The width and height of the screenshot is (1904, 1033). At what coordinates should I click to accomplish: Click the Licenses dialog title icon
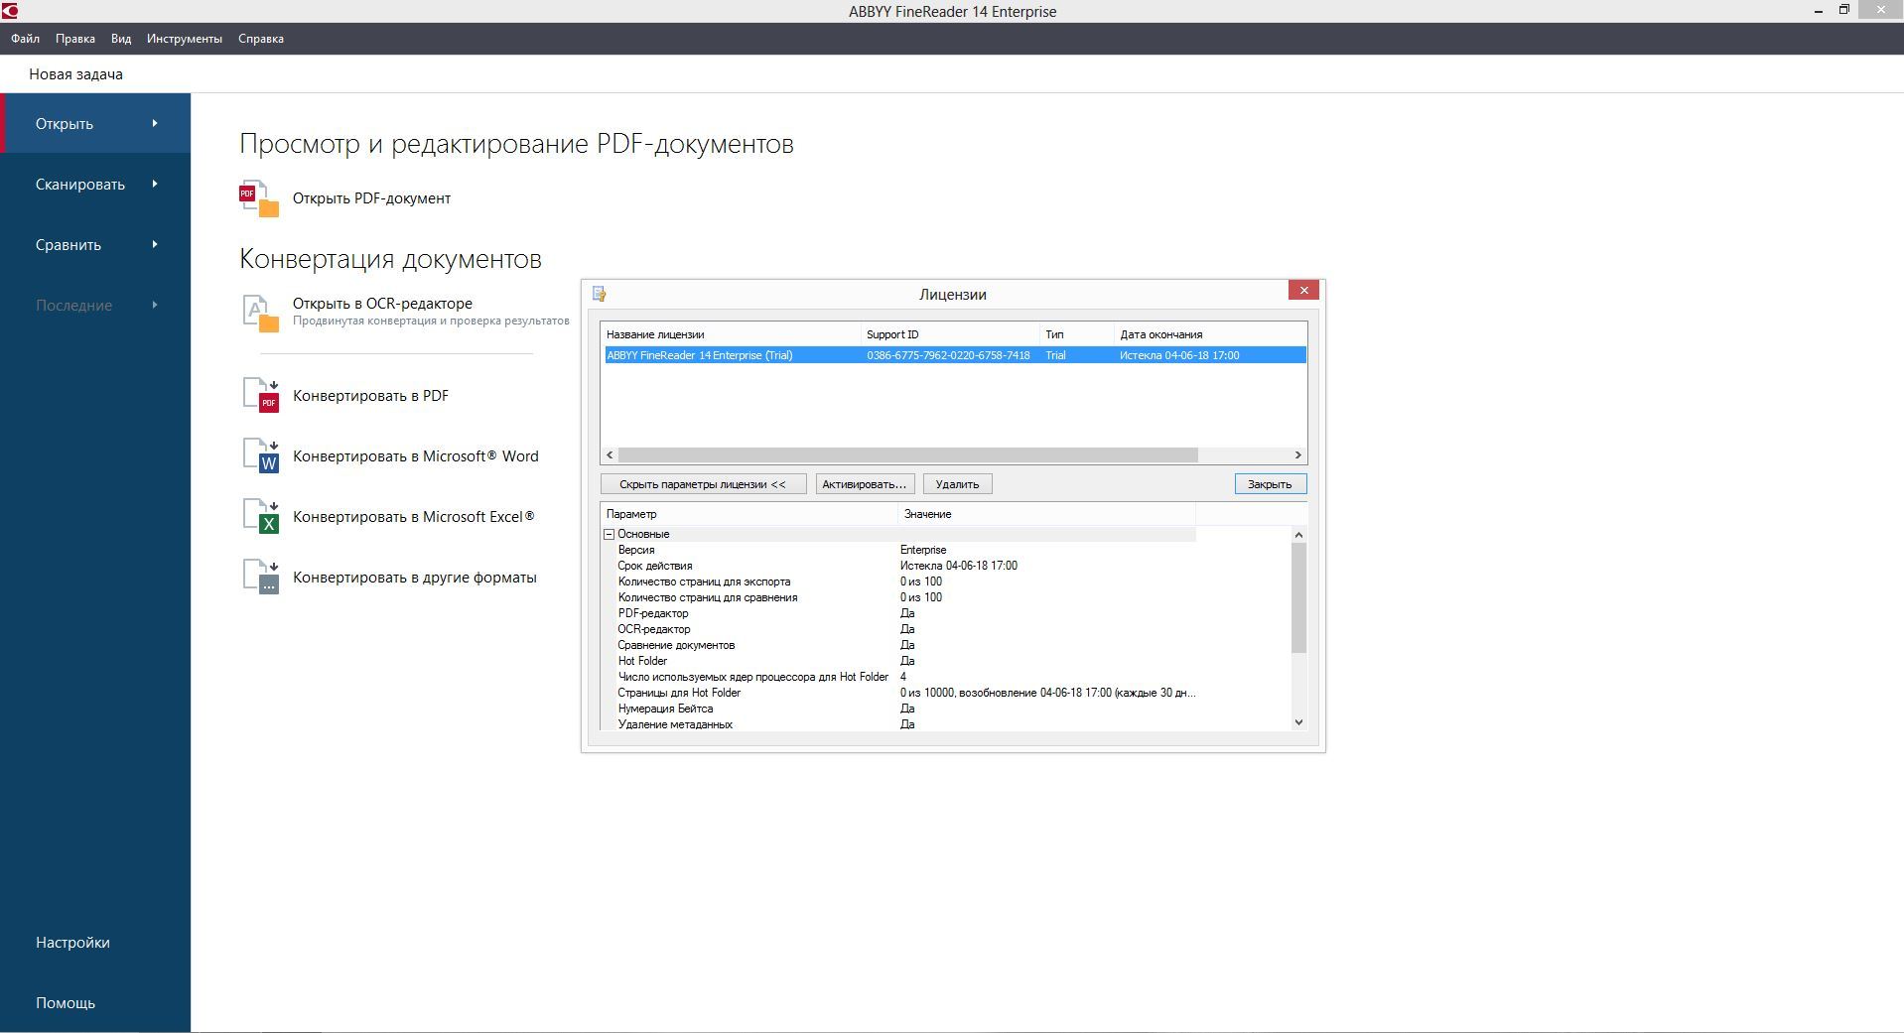(x=600, y=294)
